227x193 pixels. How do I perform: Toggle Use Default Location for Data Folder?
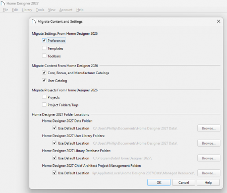54,128
